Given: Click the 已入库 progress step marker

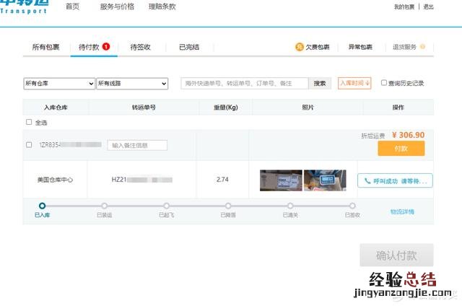Looking at the screenshot, I should (42, 206).
